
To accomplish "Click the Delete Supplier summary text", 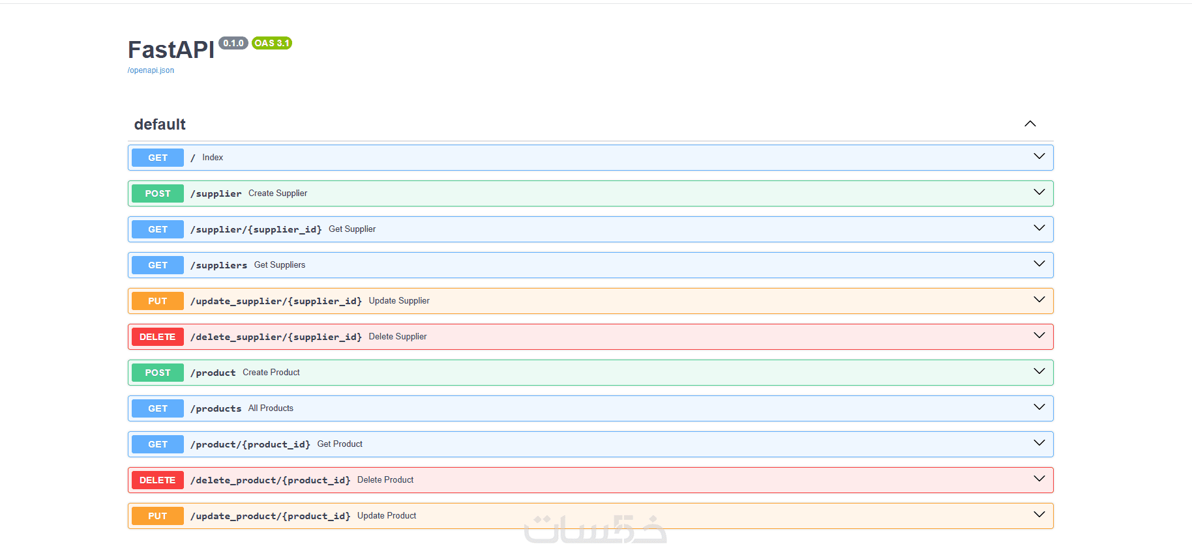I will 398,337.
